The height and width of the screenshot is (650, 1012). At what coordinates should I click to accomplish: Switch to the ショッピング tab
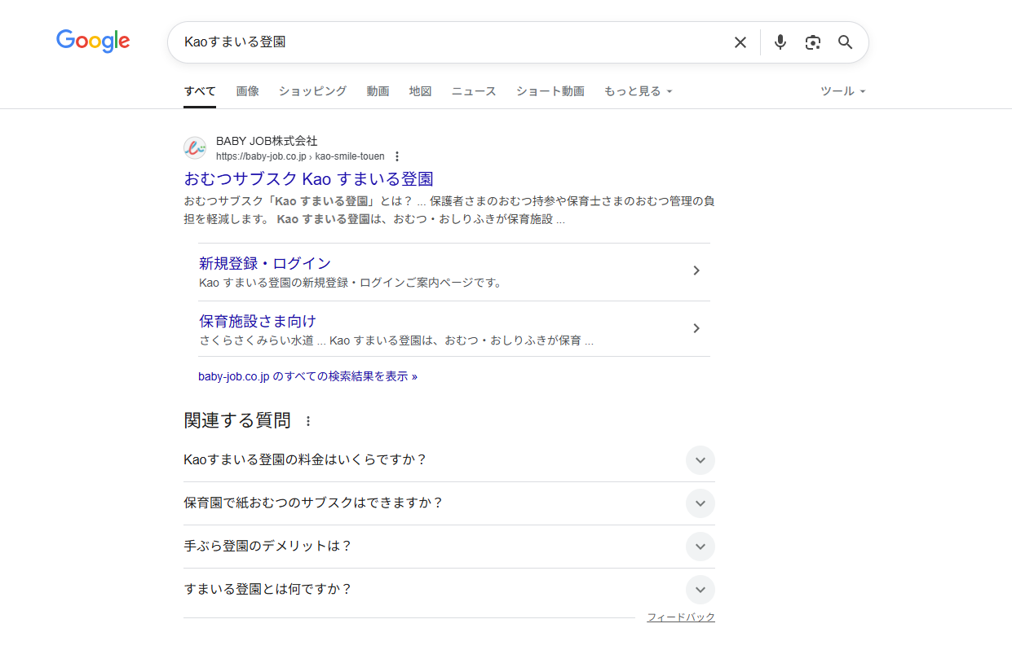pyautogui.click(x=312, y=91)
